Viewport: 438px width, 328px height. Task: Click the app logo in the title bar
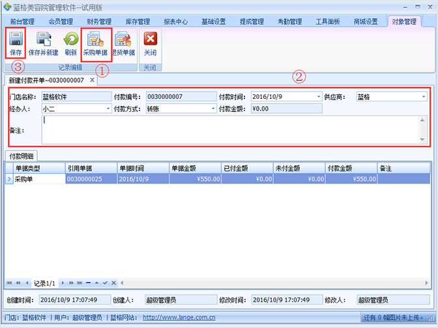(8, 7)
